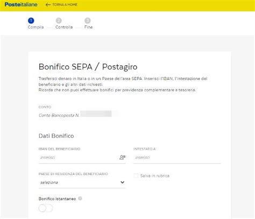
Task: Go back via Torna a Home link
Action: point(61,5)
